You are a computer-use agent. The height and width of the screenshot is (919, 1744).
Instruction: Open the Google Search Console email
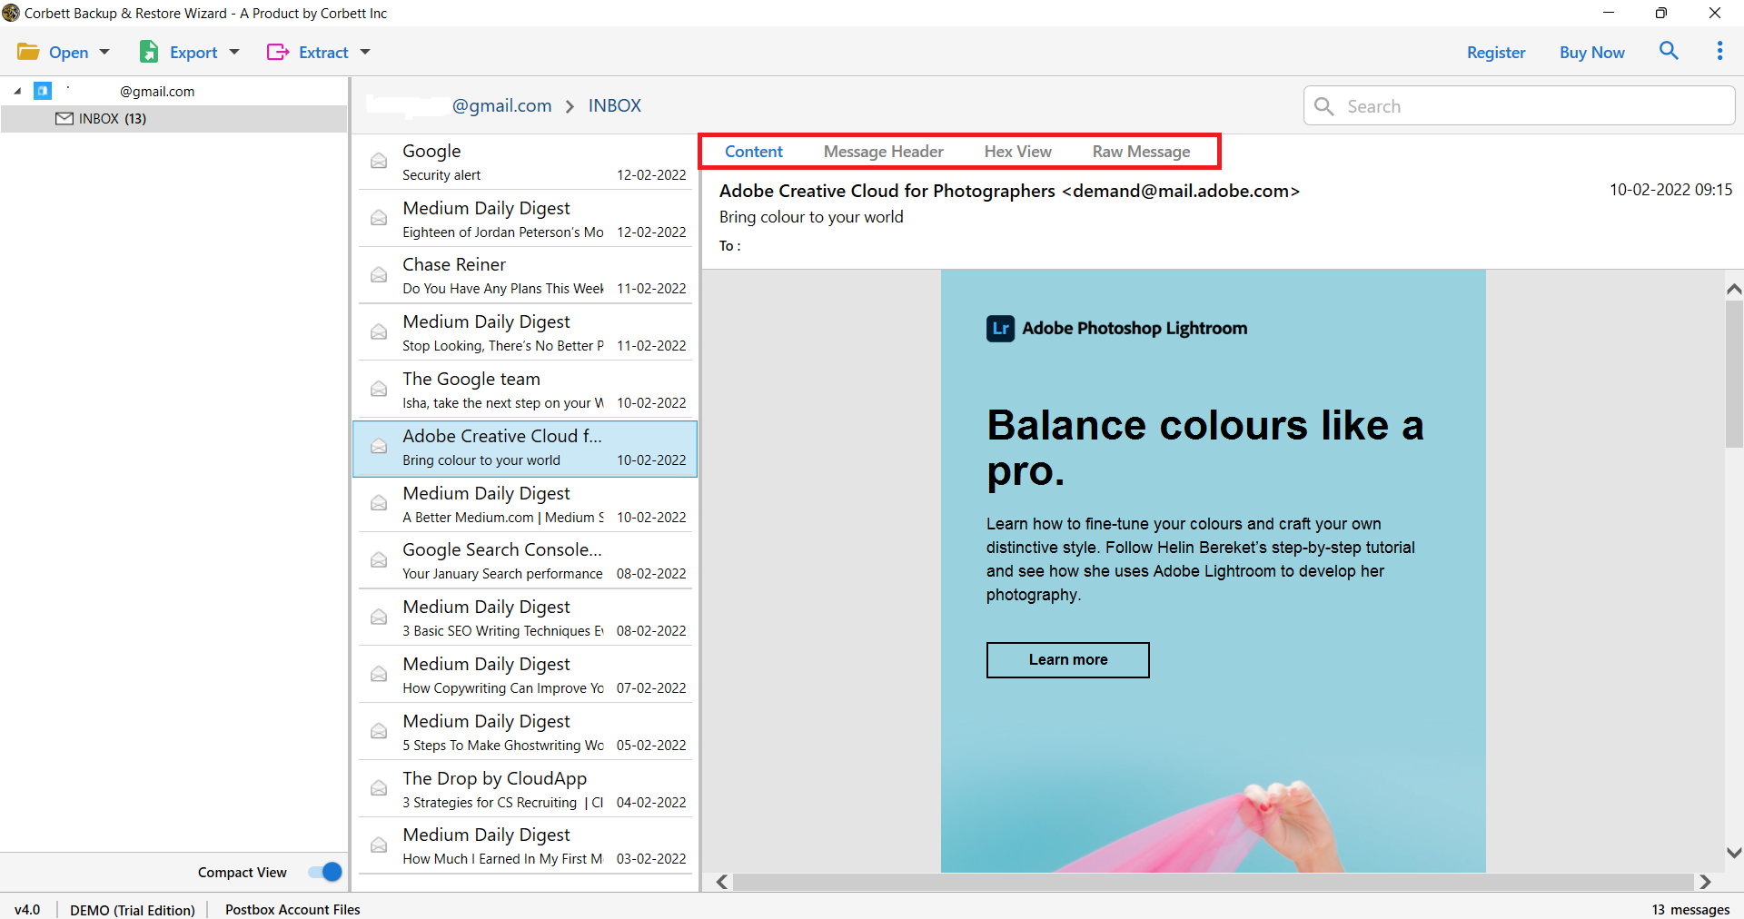point(525,560)
